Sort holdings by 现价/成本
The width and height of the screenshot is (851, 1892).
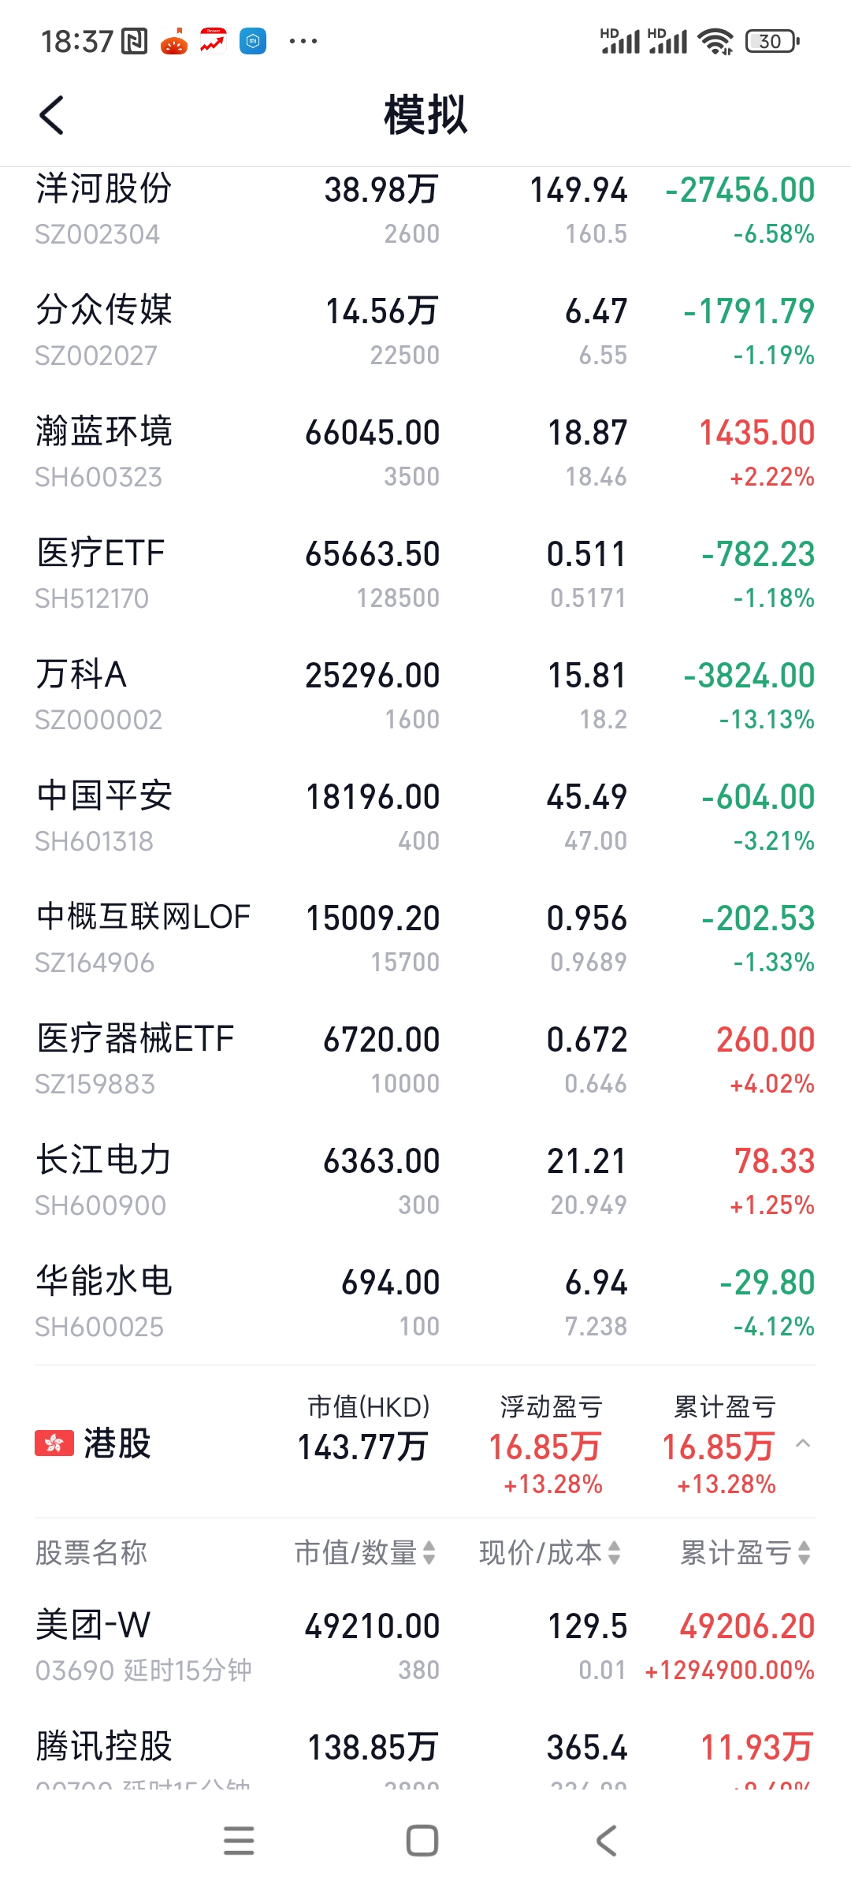[550, 1553]
